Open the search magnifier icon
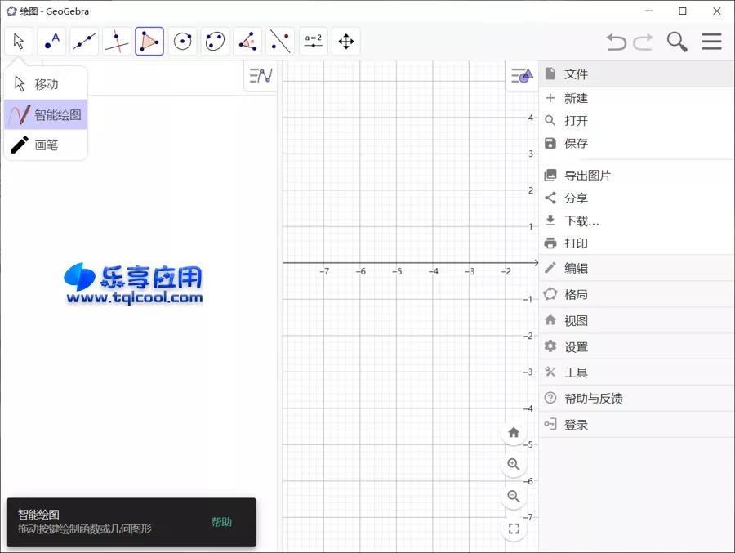Image resolution: width=735 pixels, height=553 pixels. [677, 42]
